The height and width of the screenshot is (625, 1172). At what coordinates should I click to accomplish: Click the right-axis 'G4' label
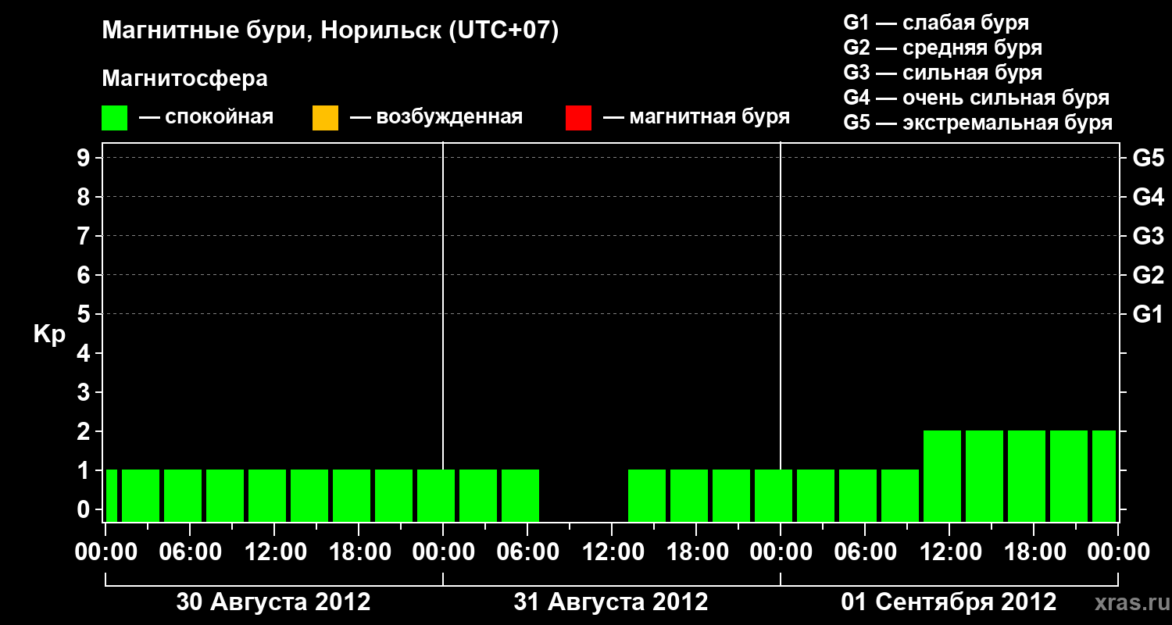click(x=1149, y=197)
